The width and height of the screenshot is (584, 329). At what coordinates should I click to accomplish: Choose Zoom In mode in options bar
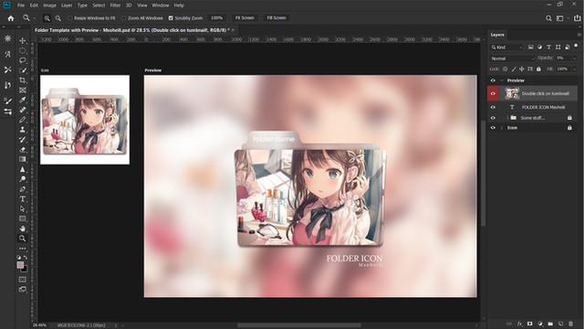47,18
